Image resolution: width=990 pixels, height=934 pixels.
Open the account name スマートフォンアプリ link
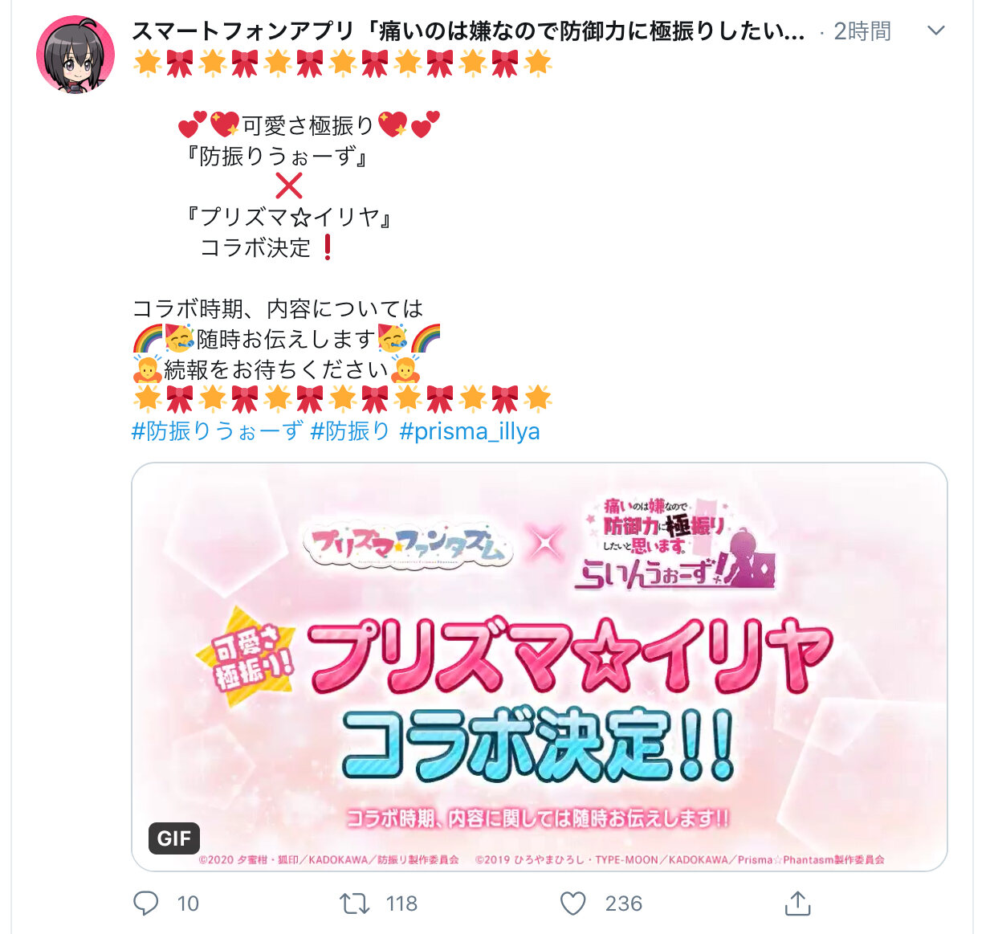468,31
